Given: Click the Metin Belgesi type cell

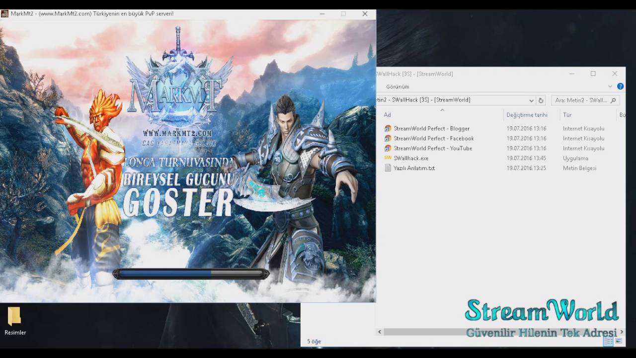Looking at the screenshot, I should pos(579,168).
